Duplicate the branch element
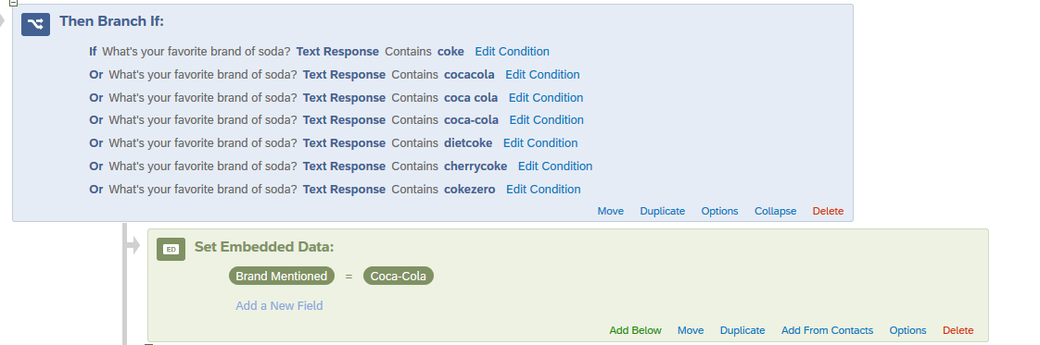Viewport: 1040px width, 345px height. click(662, 211)
